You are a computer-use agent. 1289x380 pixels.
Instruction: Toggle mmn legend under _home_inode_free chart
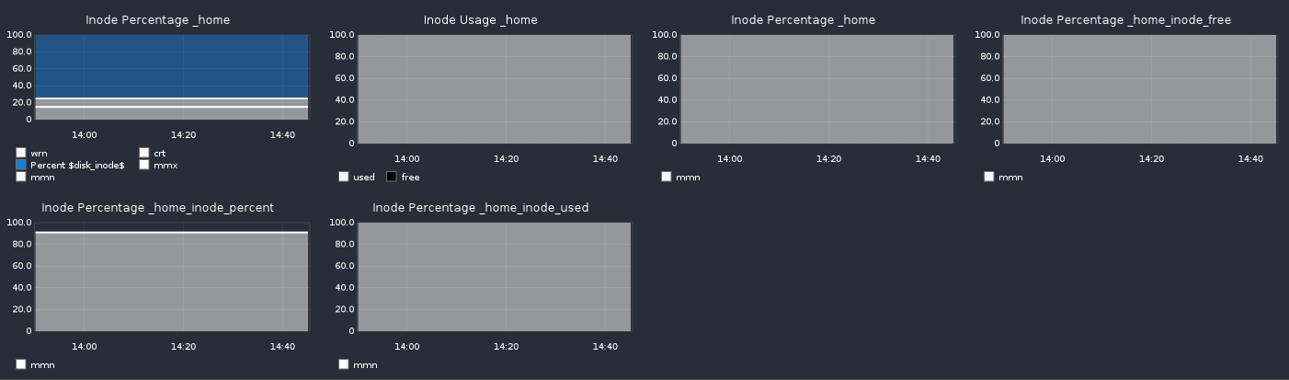point(989,177)
